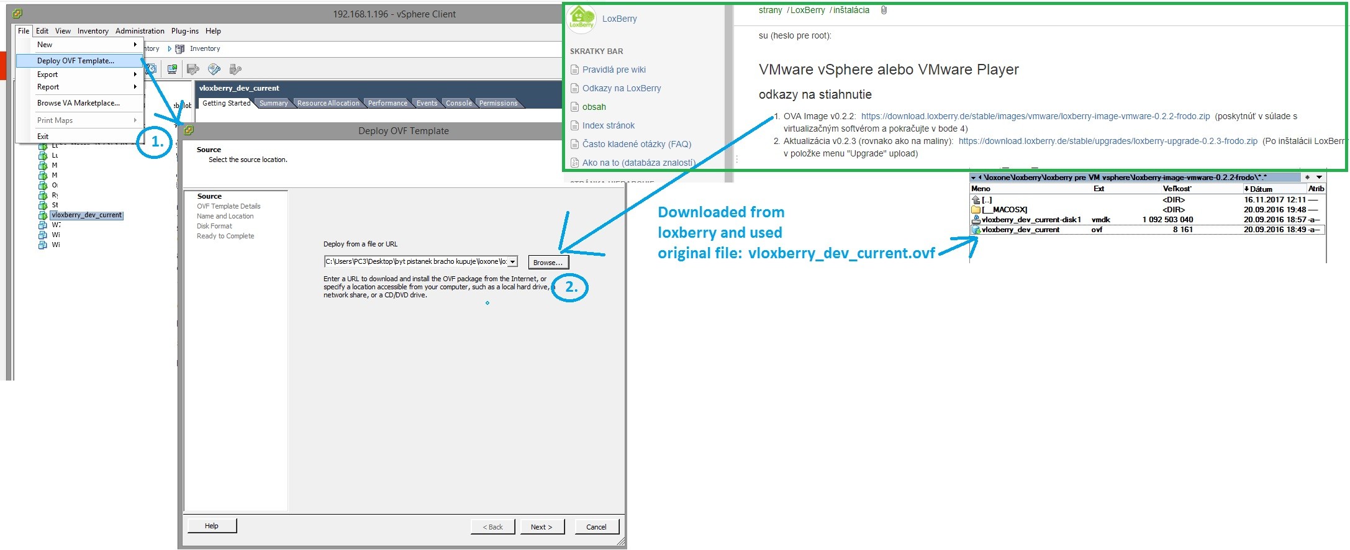Open the history dropdown right of the file path
This screenshot has width=1350, height=550.
1319,178
